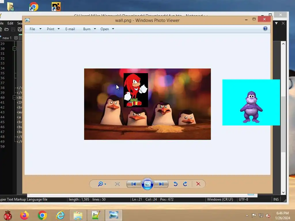The image size is (295, 221).
Task: Open the File menu in Photo Viewer
Action: pos(32,29)
